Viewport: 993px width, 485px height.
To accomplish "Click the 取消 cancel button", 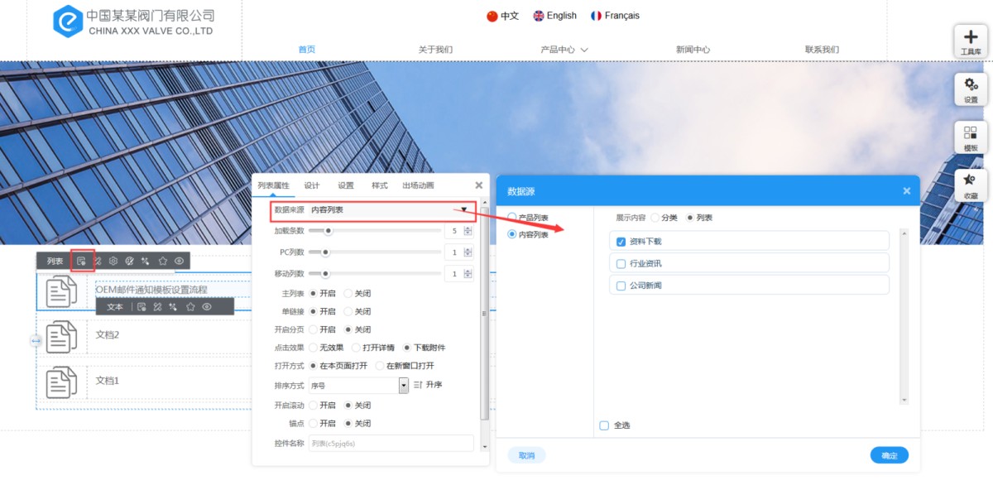I will point(526,455).
